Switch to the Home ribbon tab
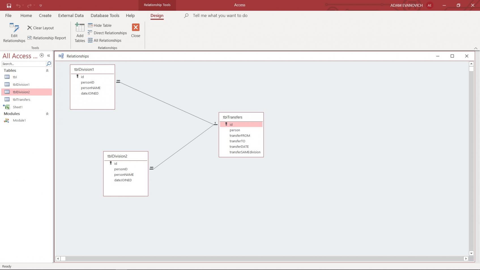480x270 pixels. [x=26, y=16]
